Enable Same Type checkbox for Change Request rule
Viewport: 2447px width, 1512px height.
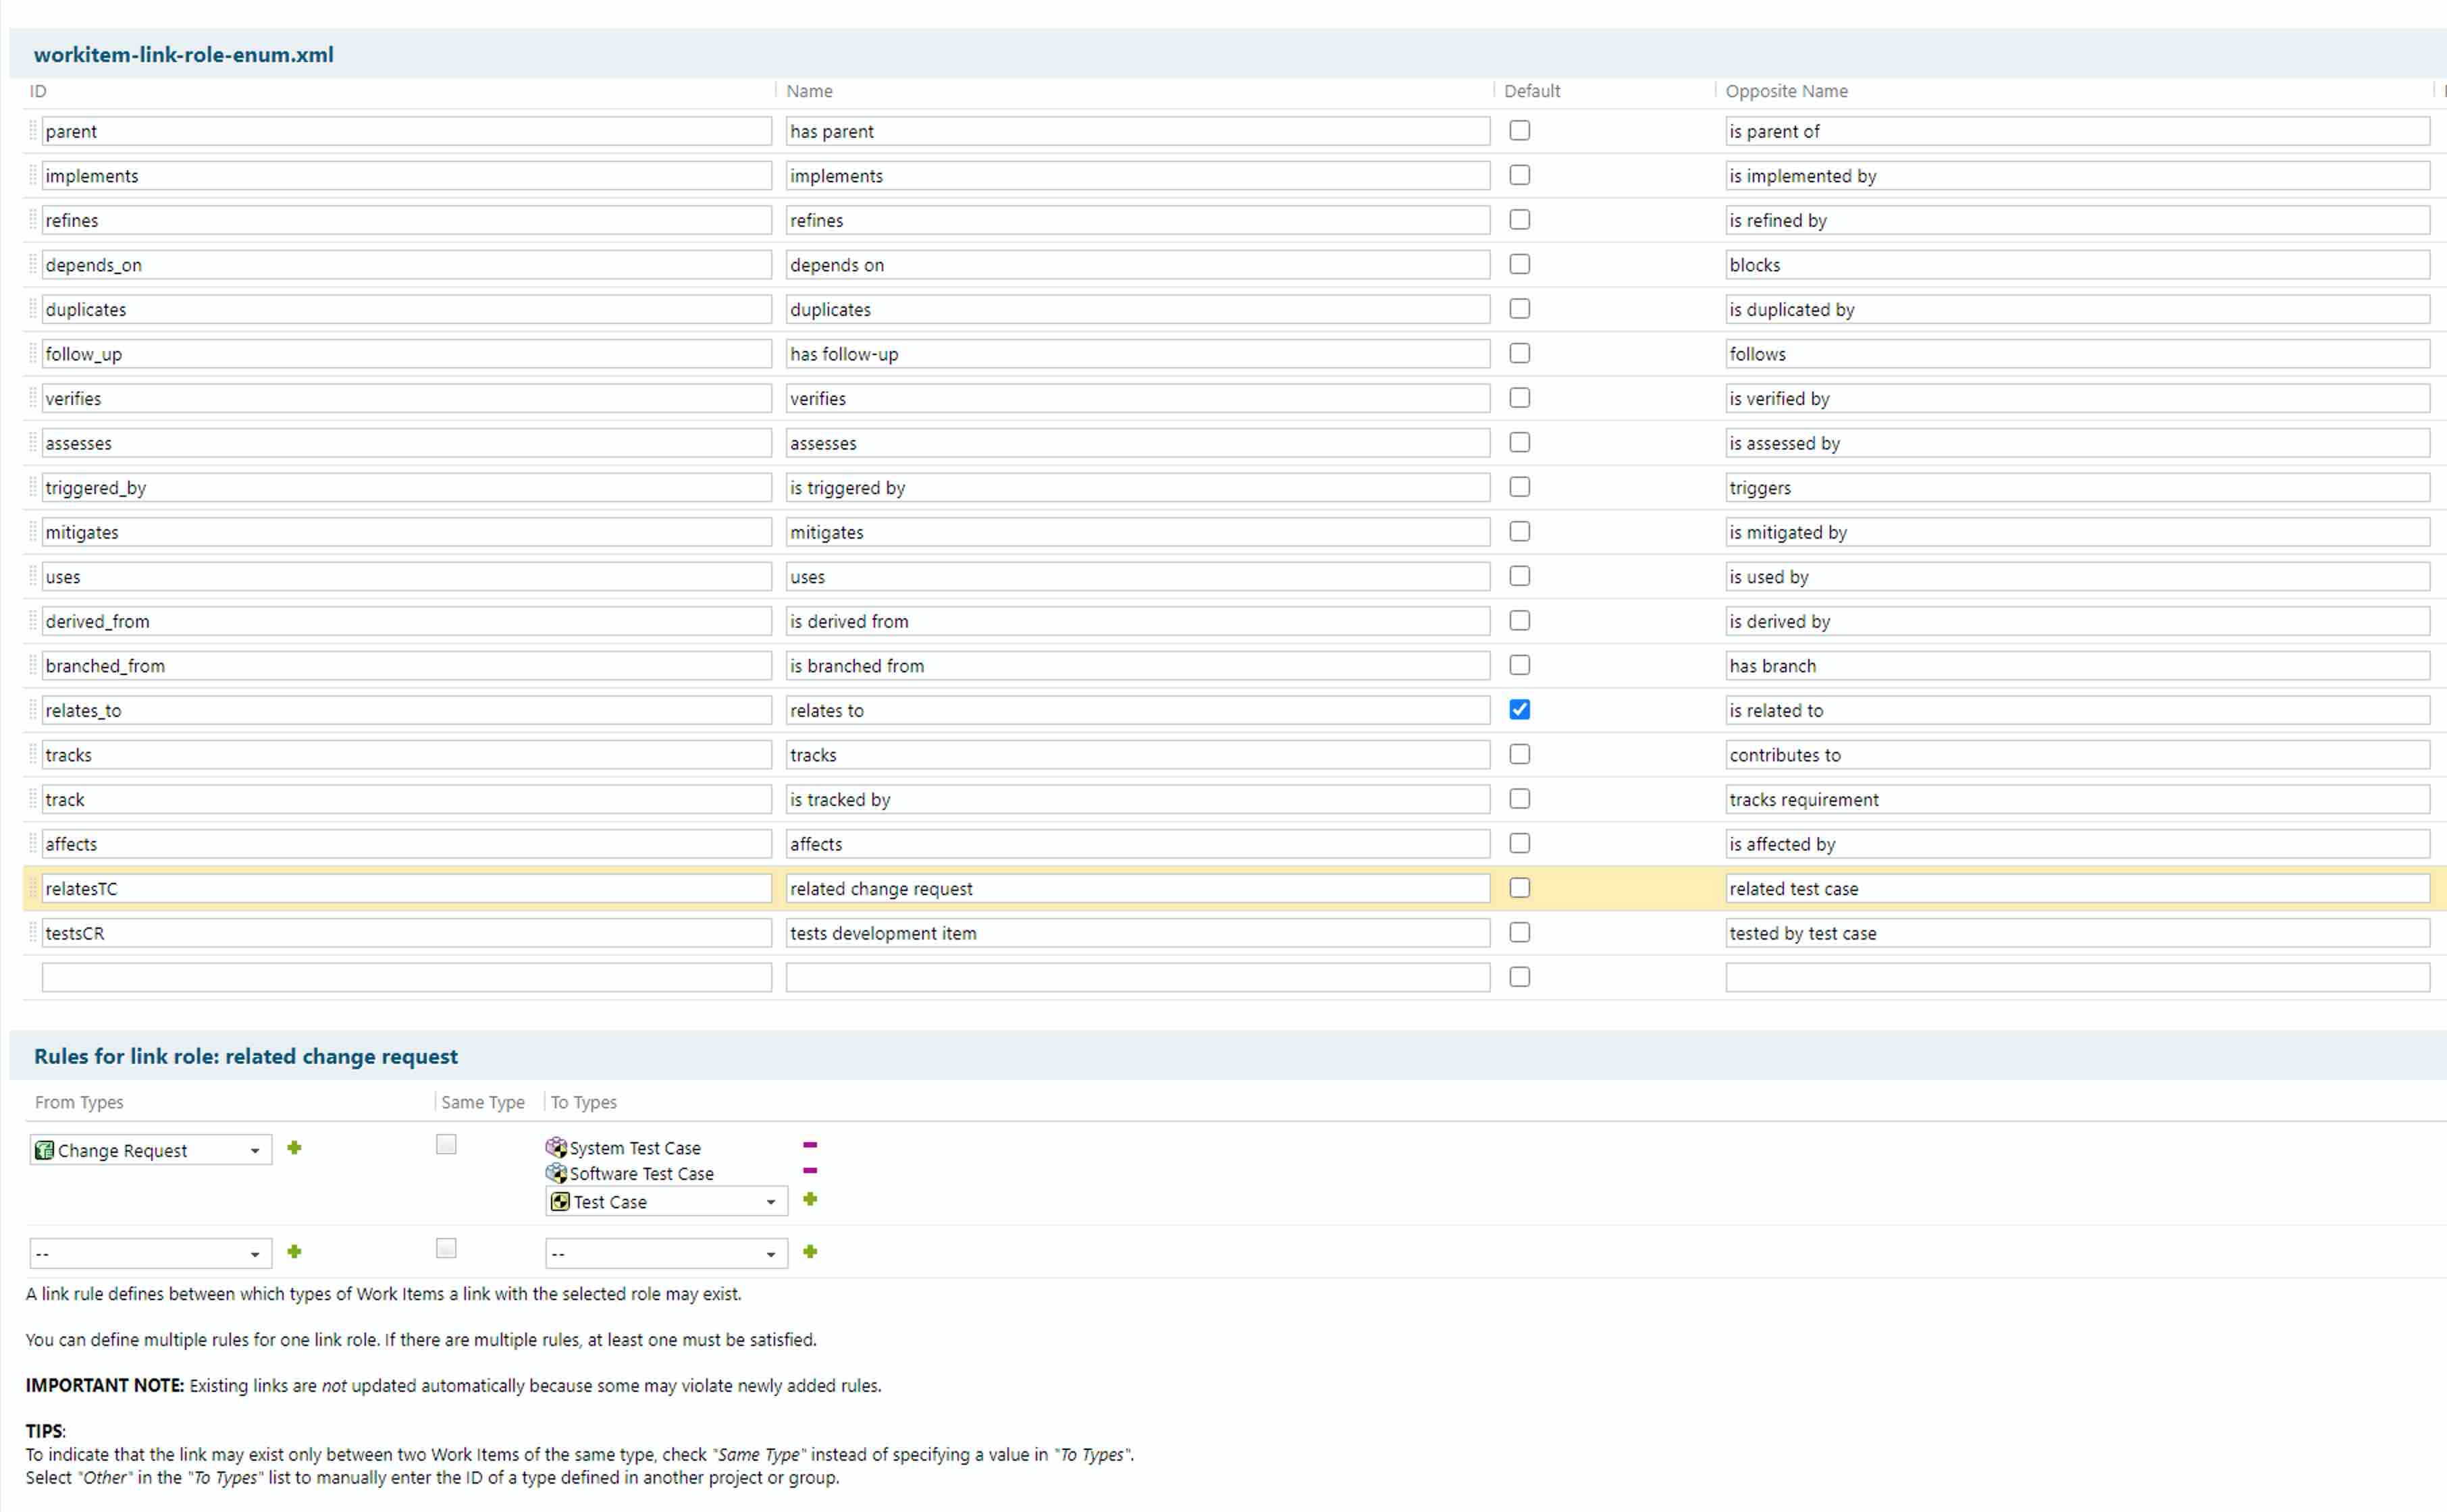click(446, 1145)
